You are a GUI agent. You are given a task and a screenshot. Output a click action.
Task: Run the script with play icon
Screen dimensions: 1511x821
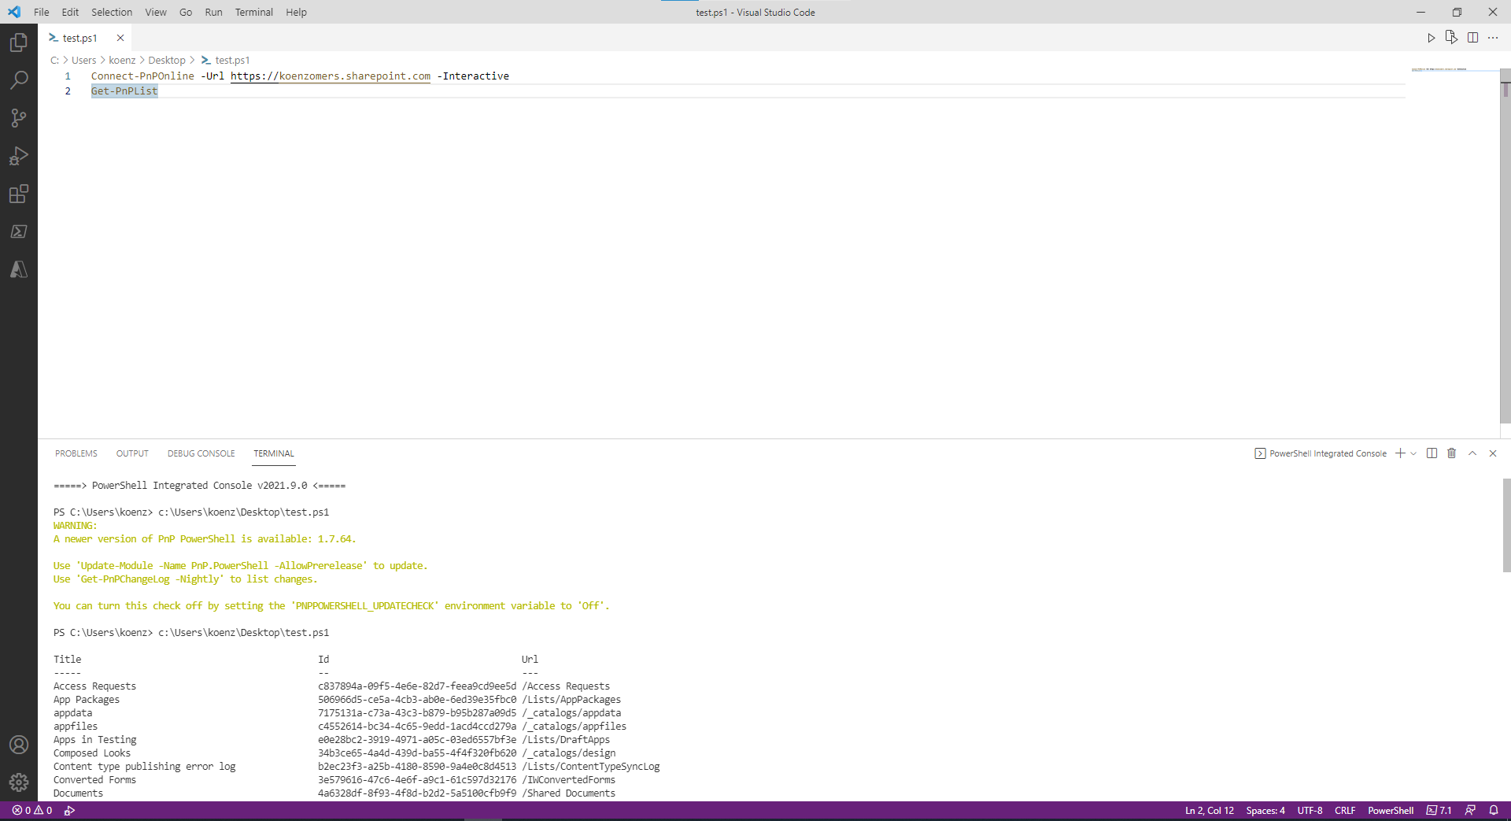pyautogui.click(x=1432, y=38)
